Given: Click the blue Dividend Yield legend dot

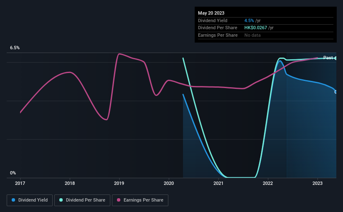Looking at the screenshot, I should coord(13,200).
